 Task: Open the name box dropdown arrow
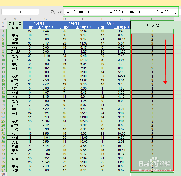click(38, 12)
